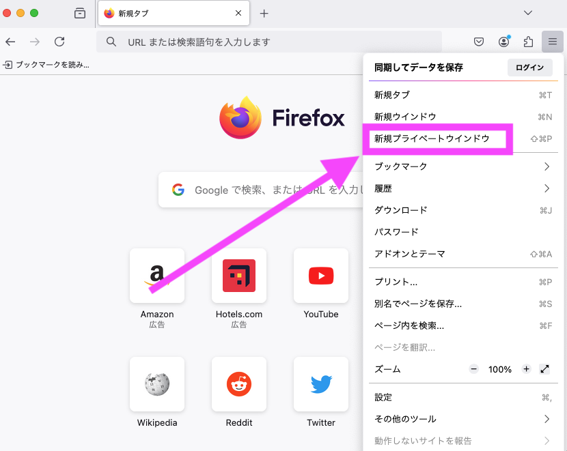Open the Firefox account avatar icon
Screen dimensions: 567x451
coord(503,42)
